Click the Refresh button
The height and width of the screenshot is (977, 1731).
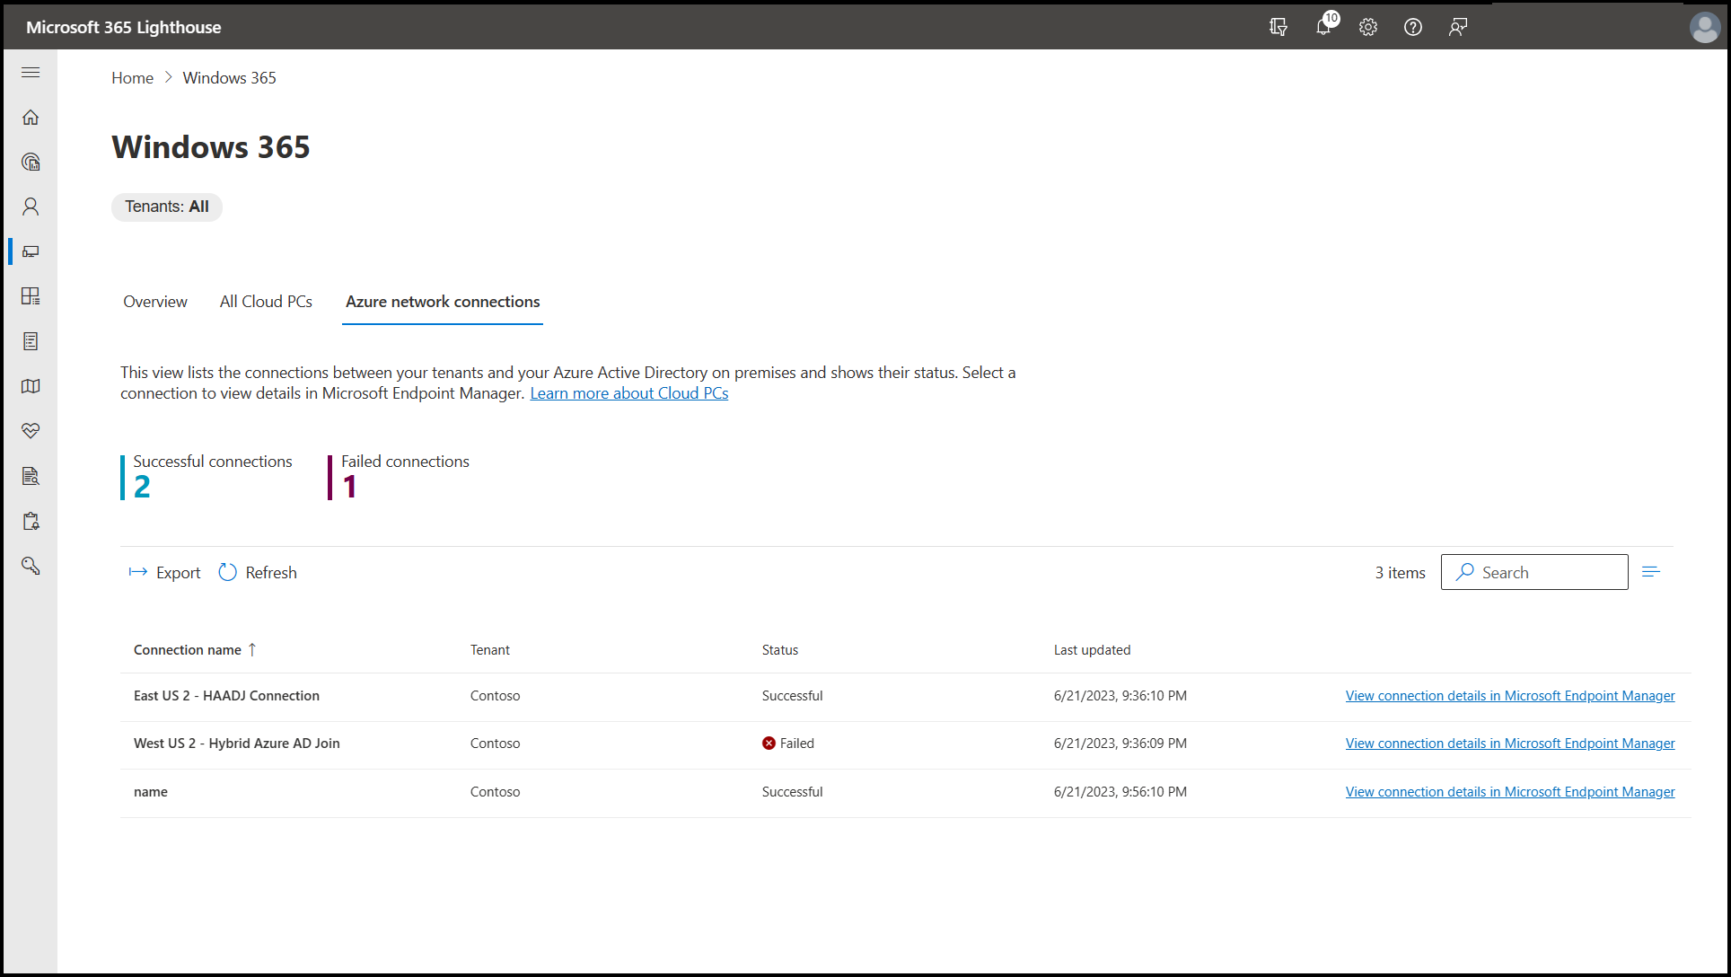[x=258, y=573]
